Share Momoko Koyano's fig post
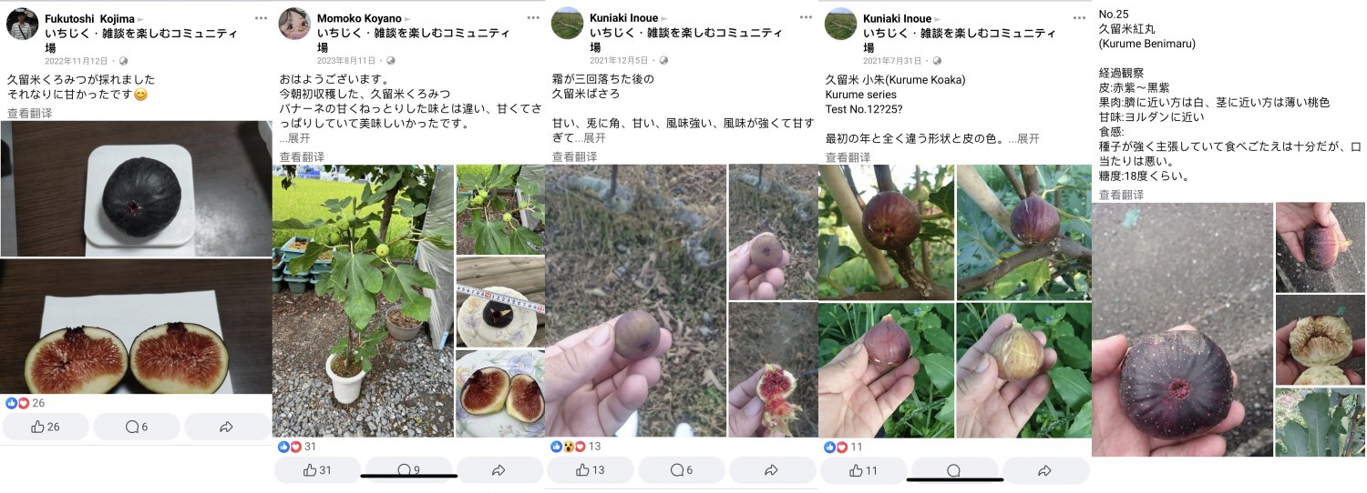 point(498,470)
